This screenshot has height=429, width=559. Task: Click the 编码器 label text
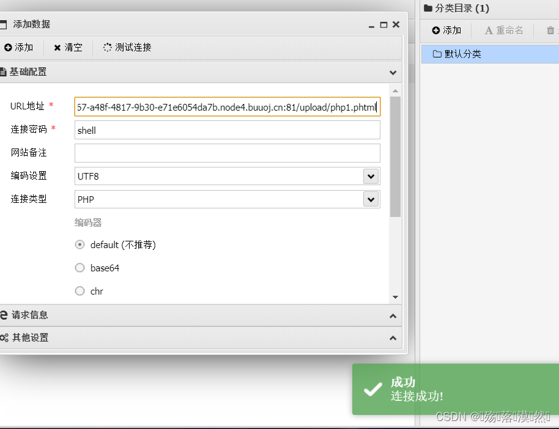88,222
